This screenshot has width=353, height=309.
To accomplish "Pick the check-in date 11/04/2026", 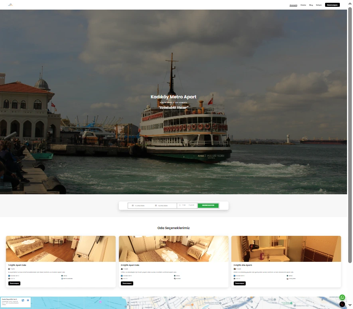I will pyautogui.click(x=140, y=205).
